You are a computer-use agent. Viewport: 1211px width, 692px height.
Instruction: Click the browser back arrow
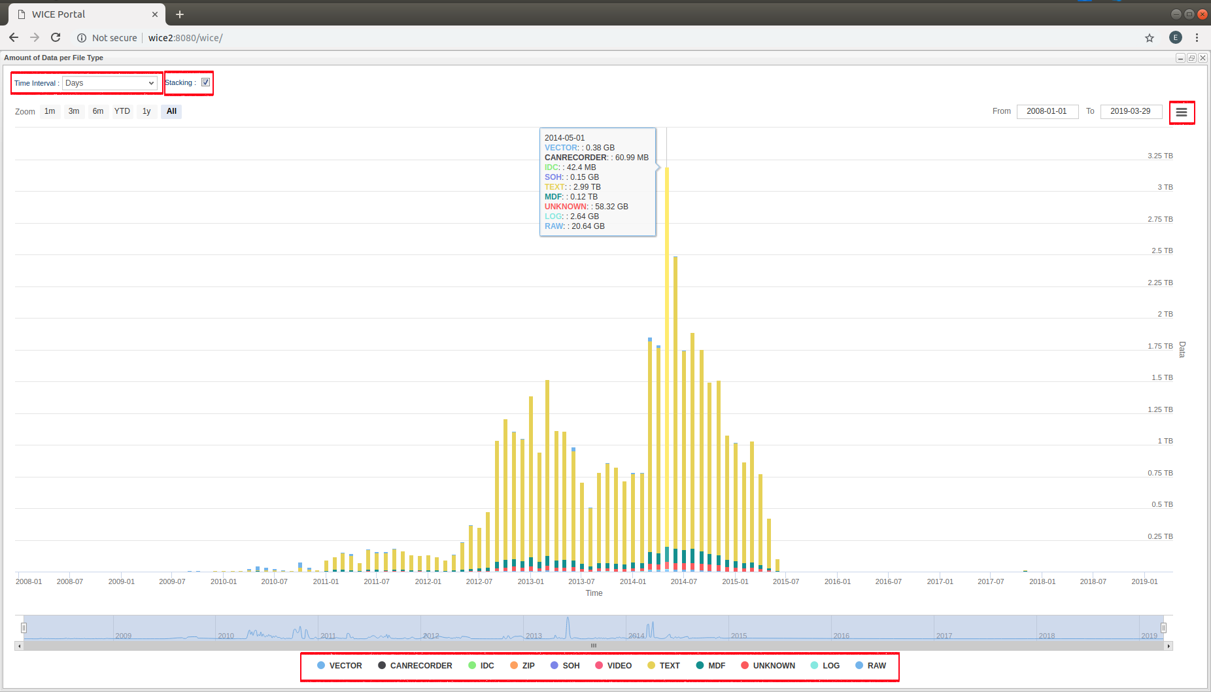pyautogui.click(x=14, y=38)
